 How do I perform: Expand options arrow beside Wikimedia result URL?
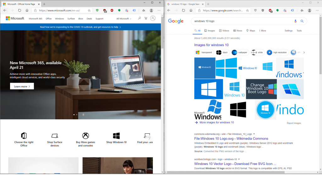254,134
